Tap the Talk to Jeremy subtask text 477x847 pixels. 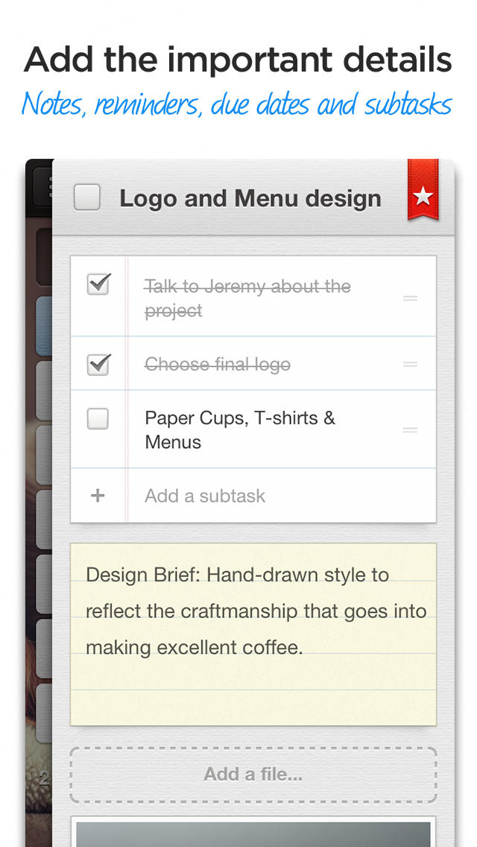point(247,298)
